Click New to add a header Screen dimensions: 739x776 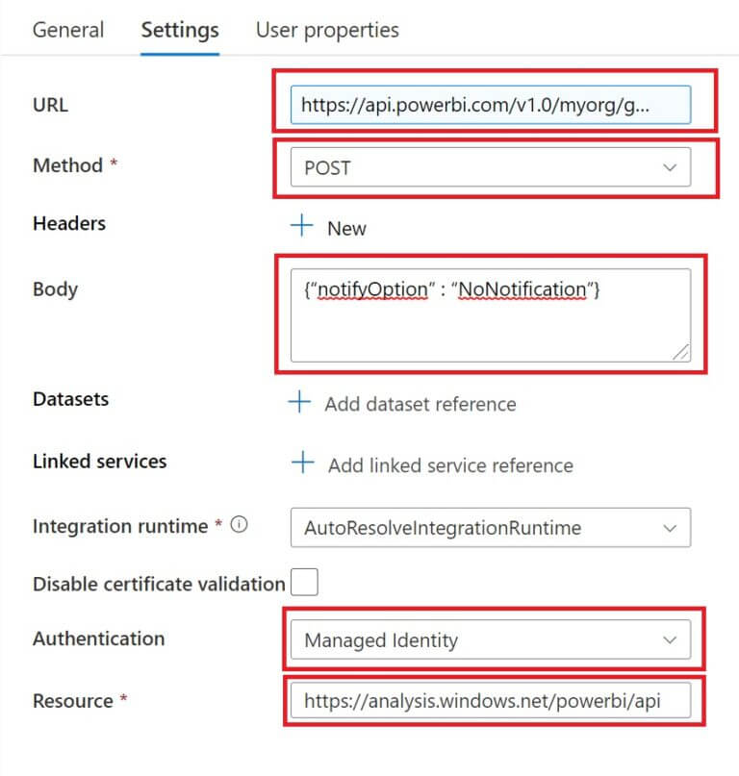(x=346, y=228)
